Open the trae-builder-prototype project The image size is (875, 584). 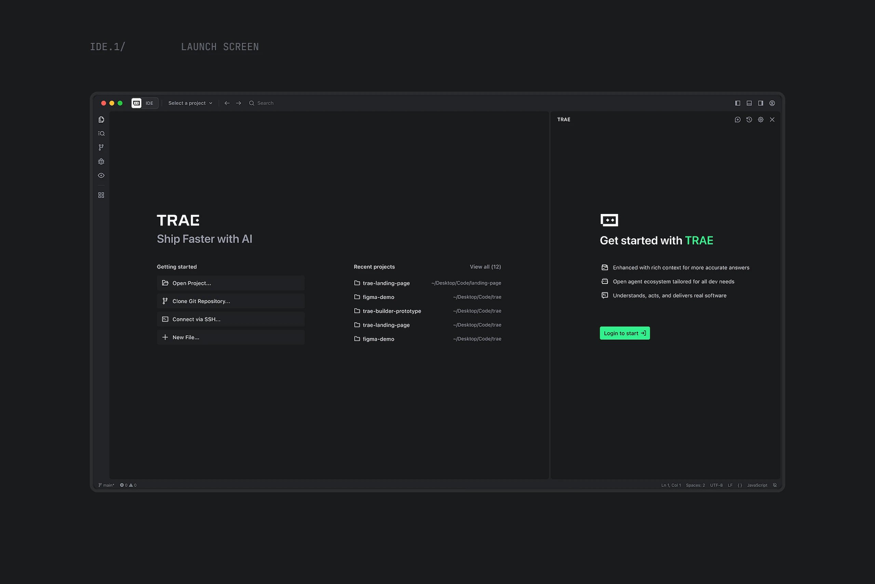tap(428, 311)
